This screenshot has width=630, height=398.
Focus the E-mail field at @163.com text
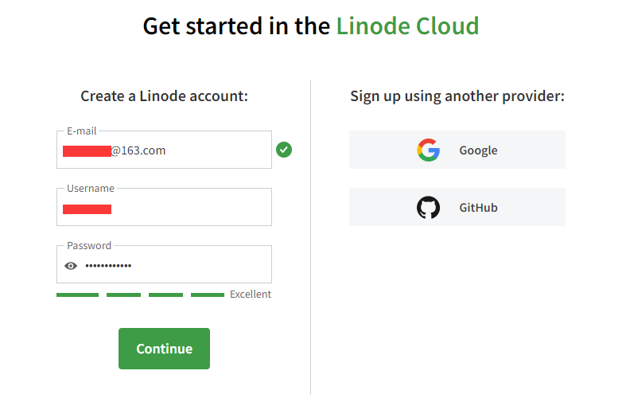pyautogui.click(x=138, y=150)
